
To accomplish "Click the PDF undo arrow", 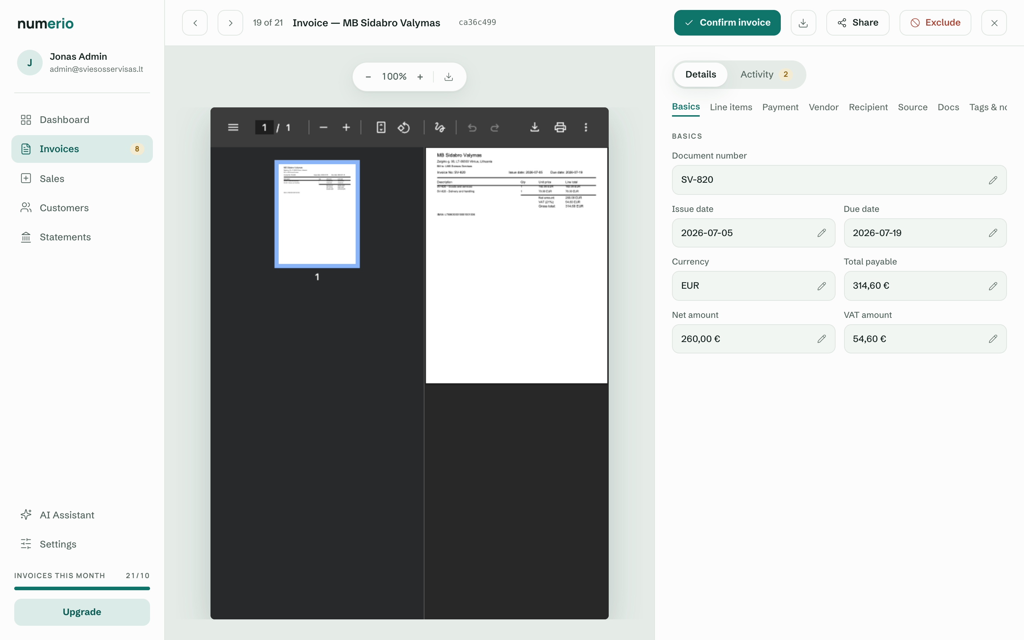I will coord(472,127).
